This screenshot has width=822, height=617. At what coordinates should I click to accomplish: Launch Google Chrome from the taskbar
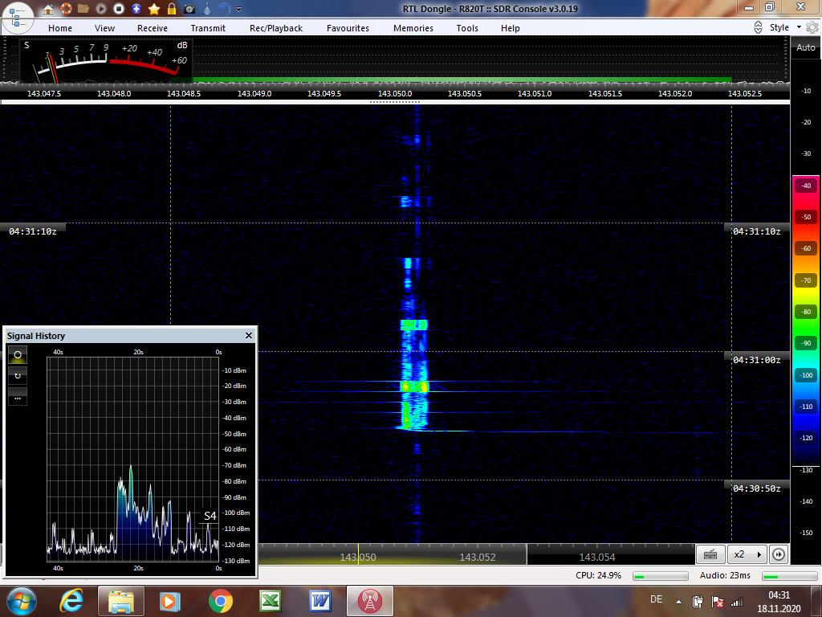[x=220, y=601]
